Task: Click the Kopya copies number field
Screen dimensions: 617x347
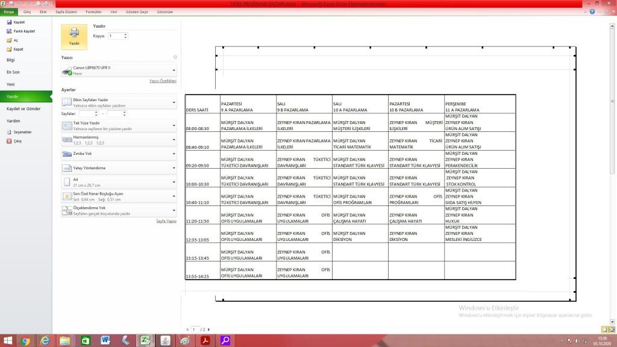Action: coord(116,36)
